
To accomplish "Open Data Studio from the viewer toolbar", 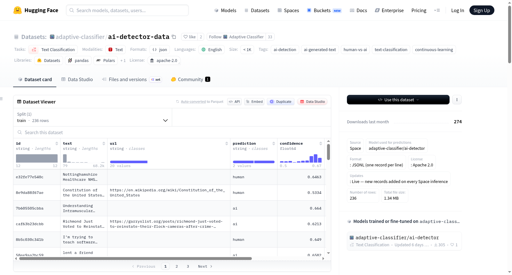I will (x=312, y=102).
